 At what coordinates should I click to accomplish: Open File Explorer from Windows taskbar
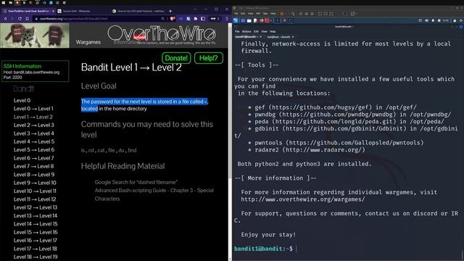(x=10, y=3)
